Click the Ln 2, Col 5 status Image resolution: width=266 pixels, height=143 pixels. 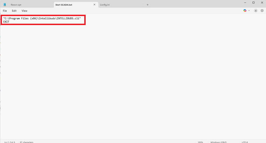[x=10, y=142]
